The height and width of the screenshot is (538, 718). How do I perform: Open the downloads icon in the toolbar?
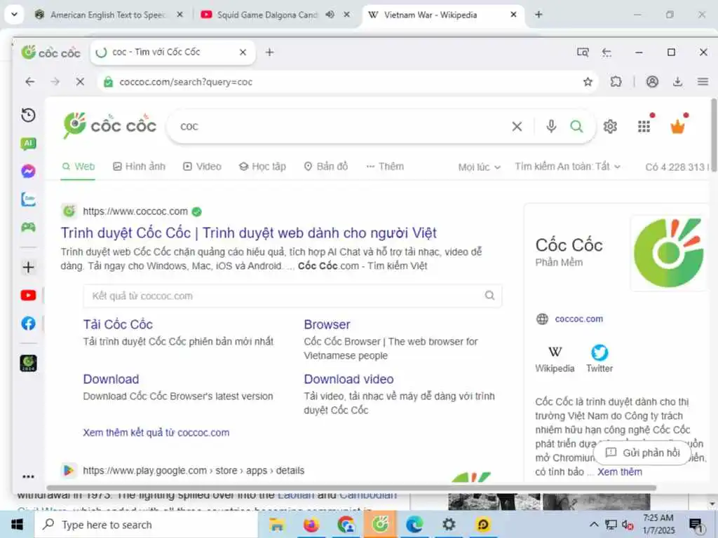click(678, 82)
